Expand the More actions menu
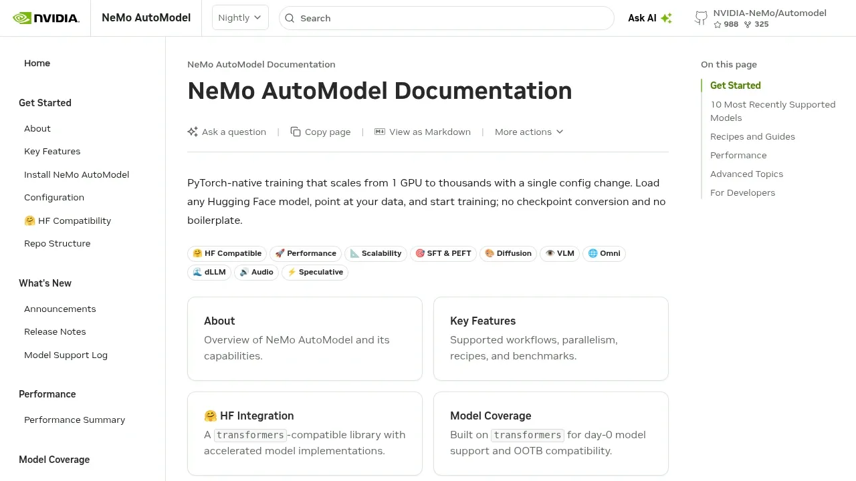 coord(529,132)
